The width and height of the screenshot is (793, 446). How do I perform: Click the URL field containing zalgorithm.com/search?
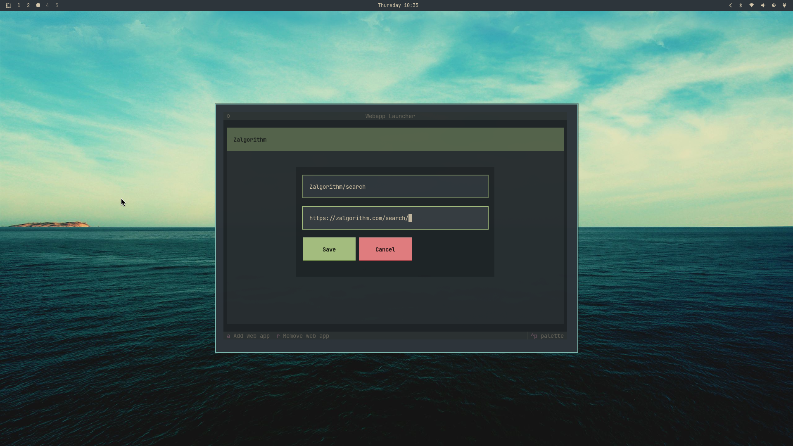tap(395, 218)
